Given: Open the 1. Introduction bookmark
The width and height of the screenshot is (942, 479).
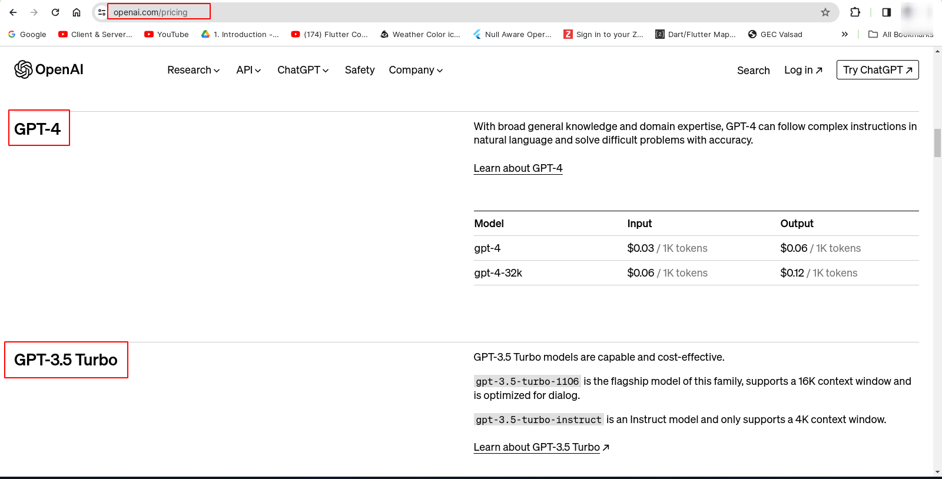Looking at the screenshot, I should (240, 34).
